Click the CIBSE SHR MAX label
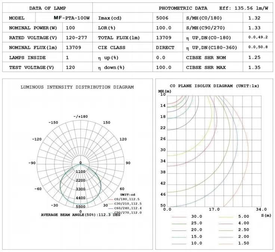This screenshot has width=275, height=252. (206, 67)
